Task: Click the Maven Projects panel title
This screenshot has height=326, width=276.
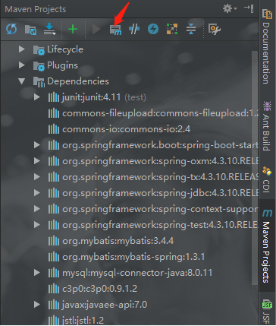Action: (x=36, y=9)
